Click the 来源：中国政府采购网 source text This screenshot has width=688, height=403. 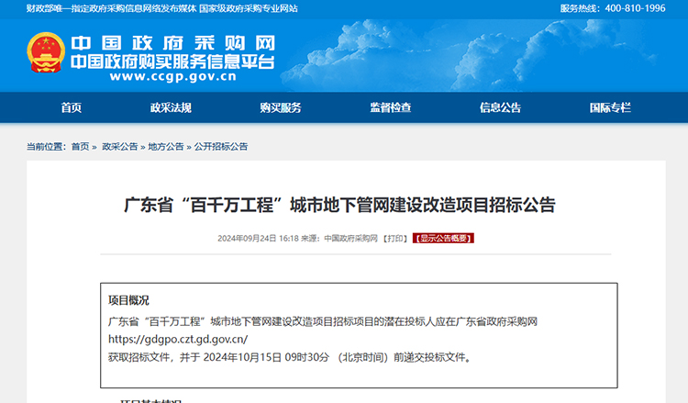click(x=339, y=239)
